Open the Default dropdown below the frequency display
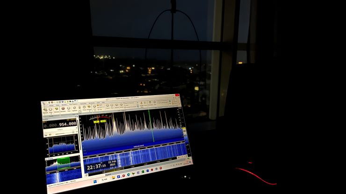 click(x=60, y=130)
